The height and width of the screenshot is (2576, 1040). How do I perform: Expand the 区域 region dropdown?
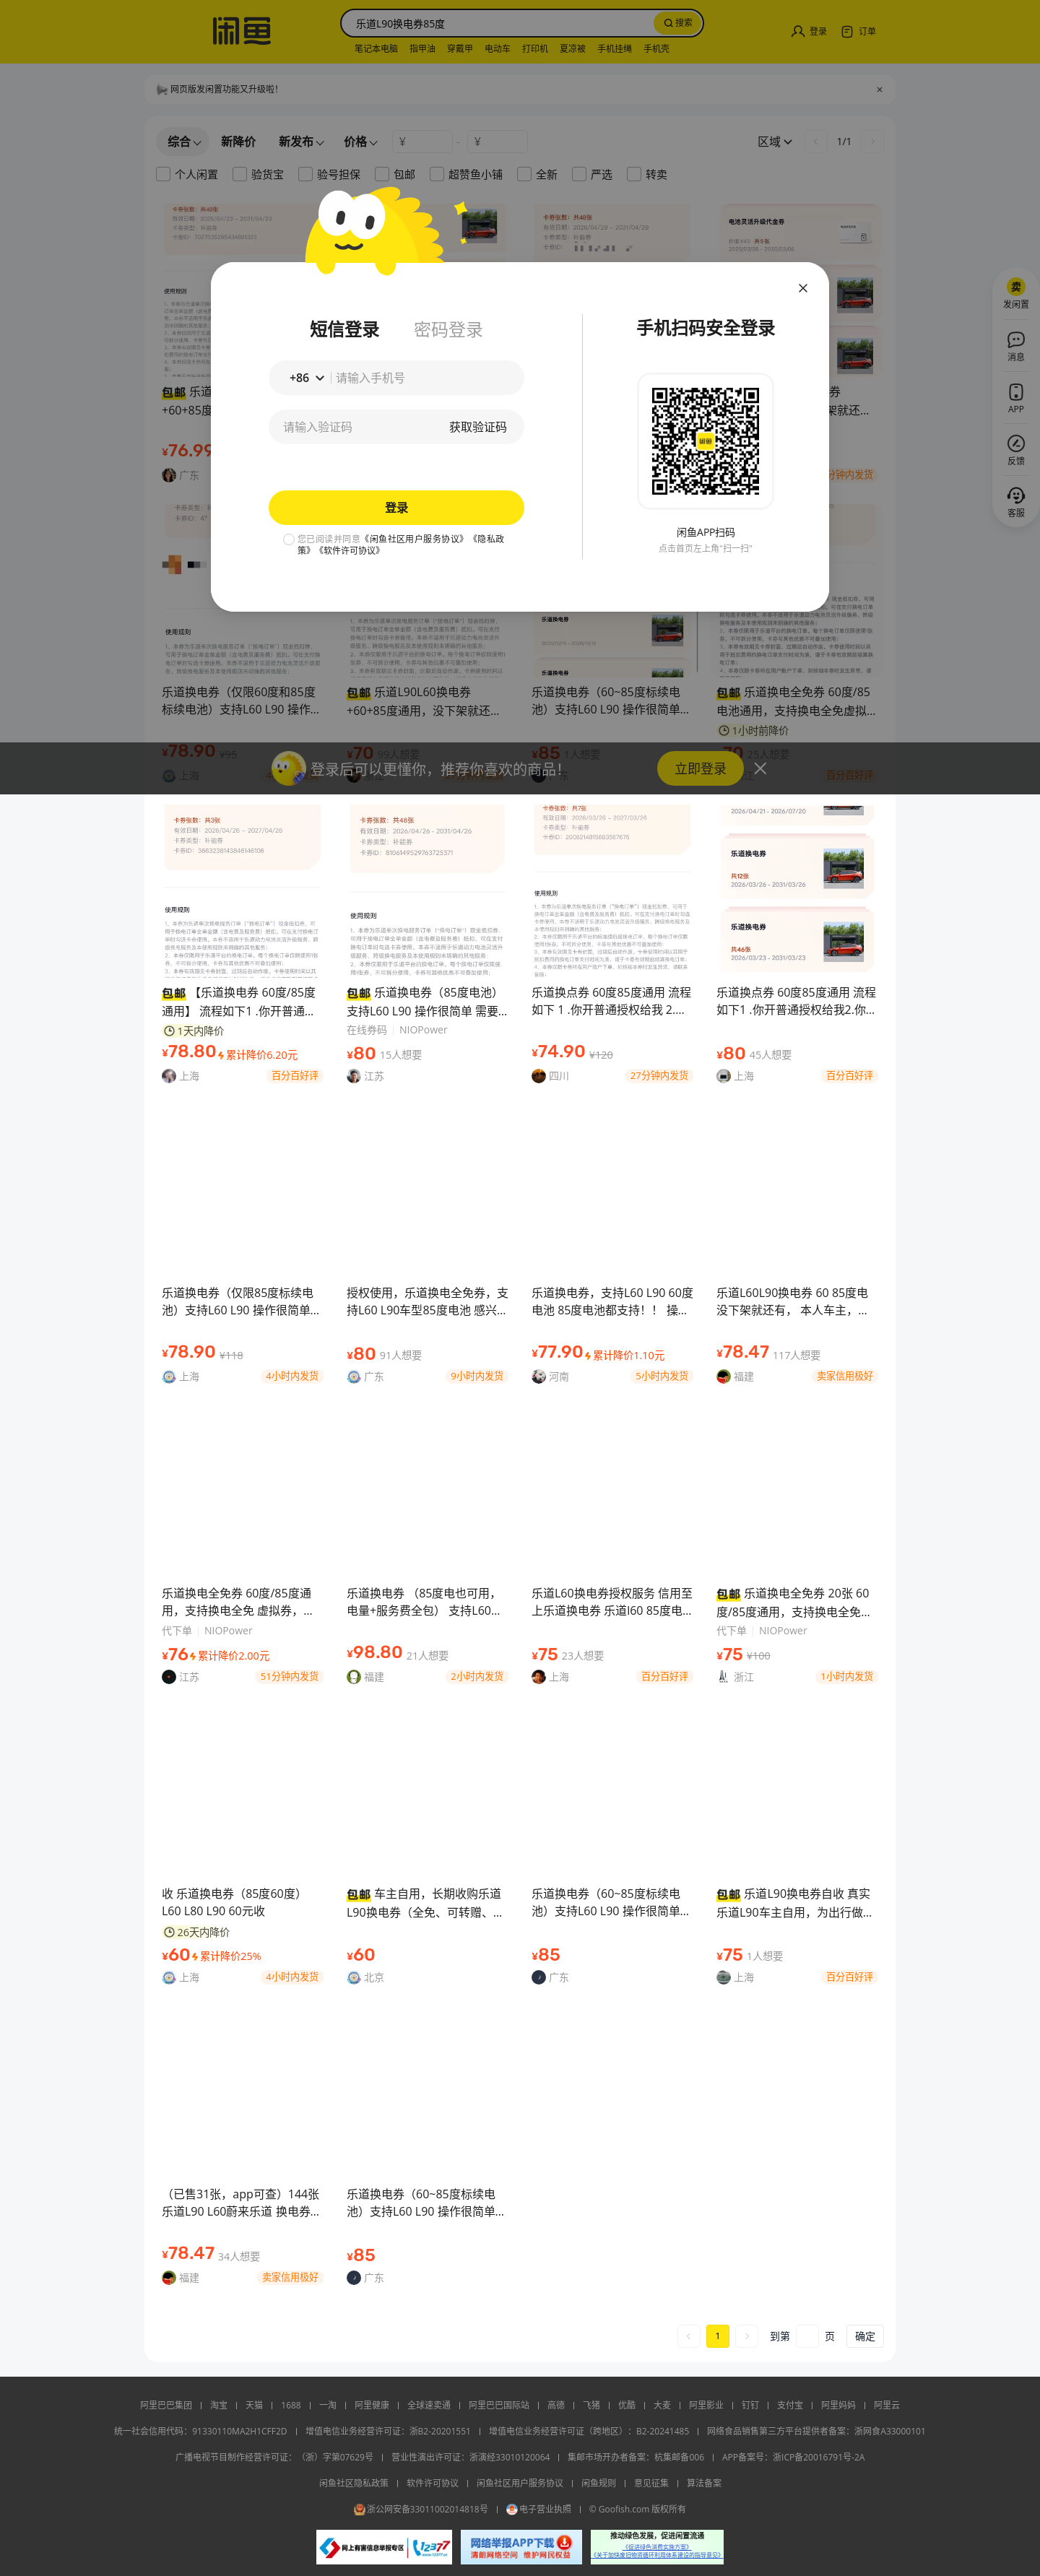[x=774, y=142]
